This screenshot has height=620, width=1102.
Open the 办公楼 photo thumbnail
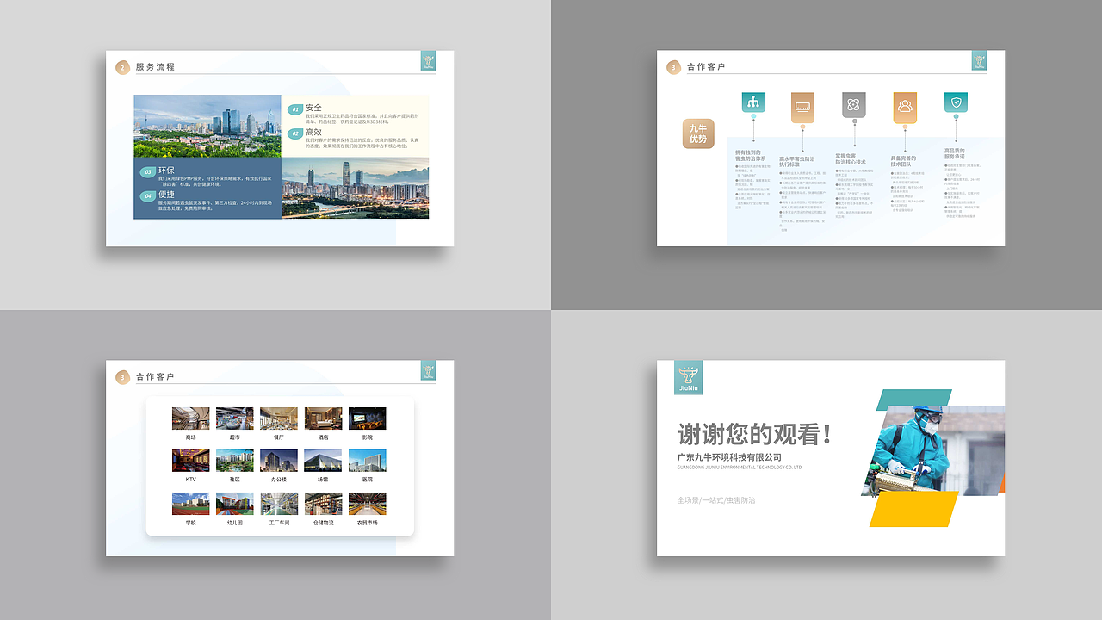(279, 460)
